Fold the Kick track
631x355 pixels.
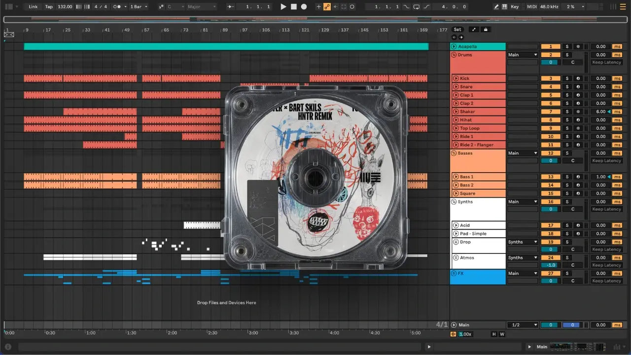[x=456, y=78]
